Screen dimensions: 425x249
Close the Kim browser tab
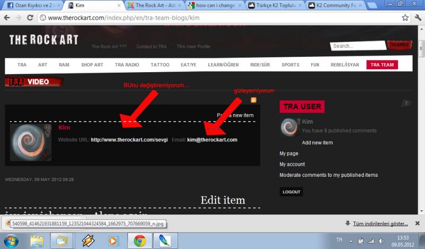click(119, 5)
